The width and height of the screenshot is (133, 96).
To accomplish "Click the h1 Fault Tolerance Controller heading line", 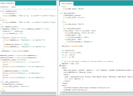I will [x=87, y=88].
